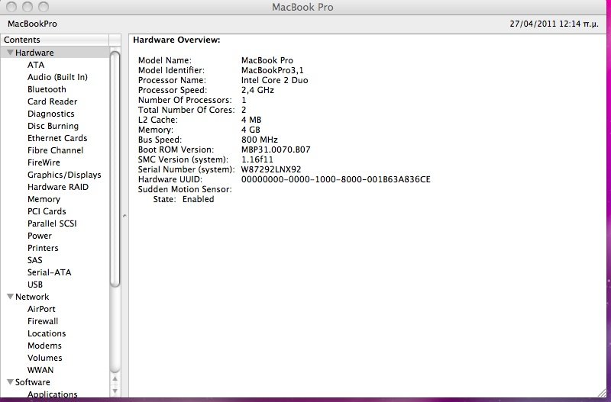The height and width of the screenshot is (402, 611).
Task: Open Locations under Network
Action: pyautogui.click(x=47, y=333)
